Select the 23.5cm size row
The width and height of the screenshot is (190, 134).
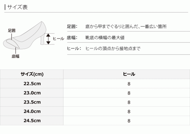click(x=32, y=102)
